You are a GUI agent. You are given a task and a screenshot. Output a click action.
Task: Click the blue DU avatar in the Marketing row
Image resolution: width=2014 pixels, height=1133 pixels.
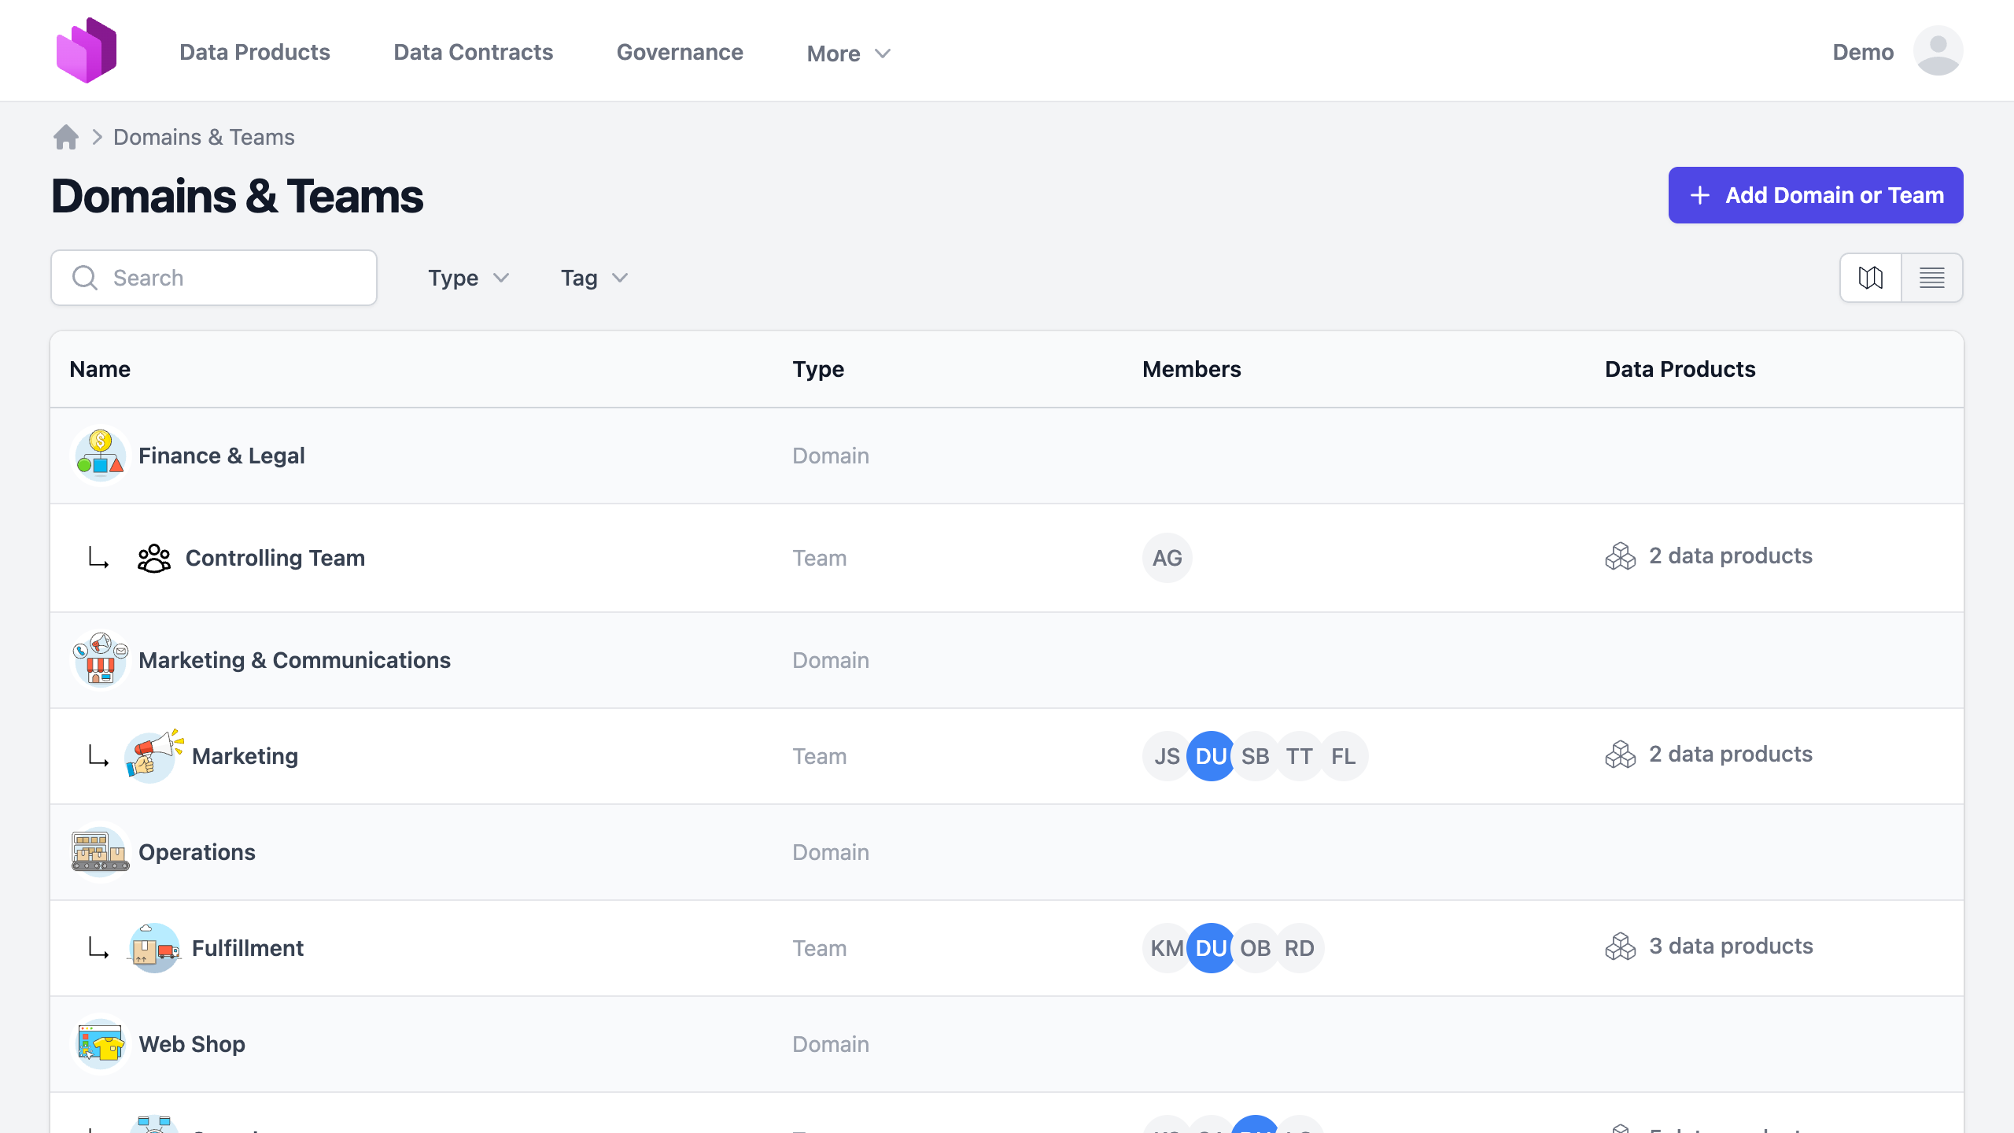tap(1210, 756)
